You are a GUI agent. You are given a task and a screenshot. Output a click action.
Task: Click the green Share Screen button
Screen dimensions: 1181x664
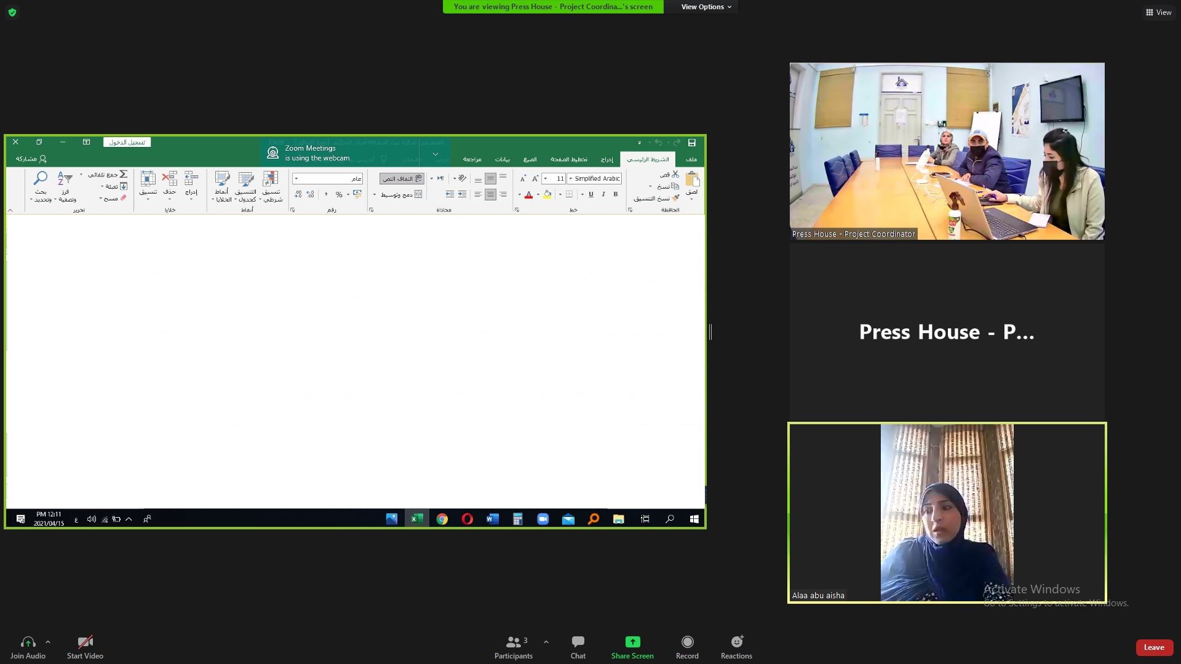click(632, 647)
